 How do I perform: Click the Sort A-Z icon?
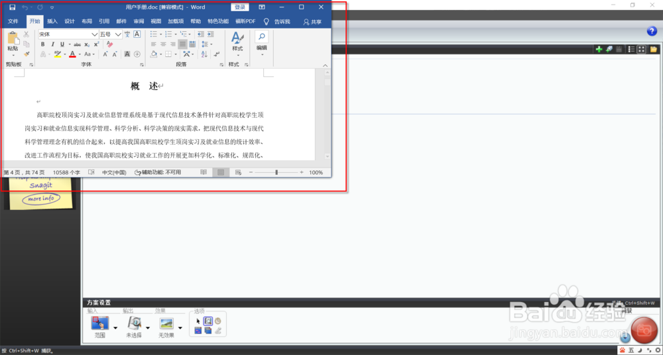[204, 54]
